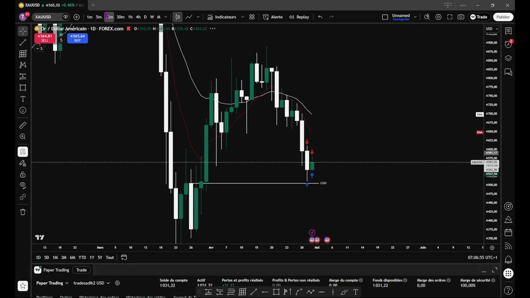The image size is (530, 298).
Task: Toggle magnet mode in left toolbar
Action: point(23,152)
